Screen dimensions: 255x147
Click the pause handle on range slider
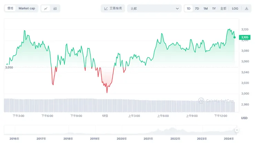[237, 130]
